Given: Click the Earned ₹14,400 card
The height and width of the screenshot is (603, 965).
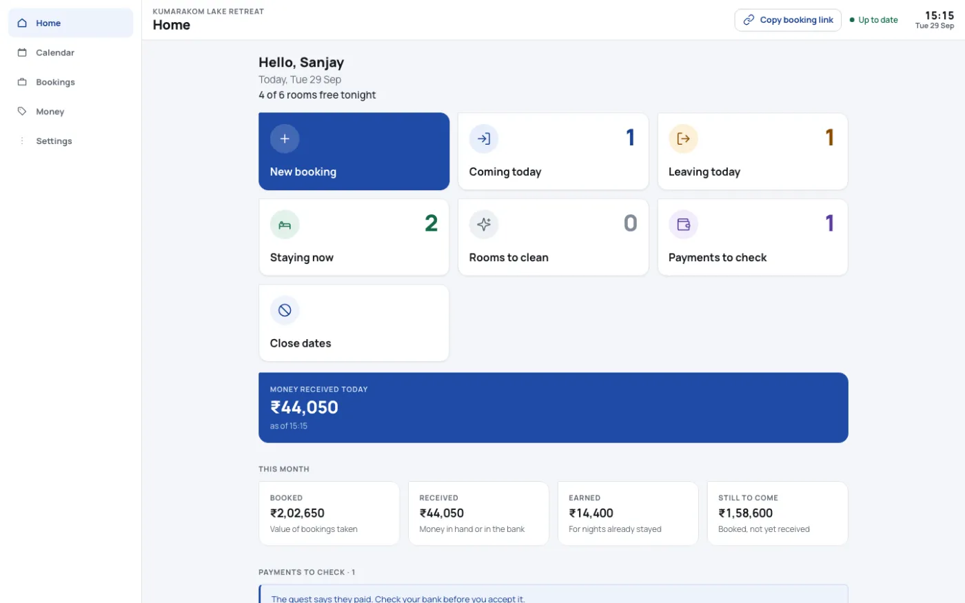Looking at the screenshot, I should tap(628, 513).
